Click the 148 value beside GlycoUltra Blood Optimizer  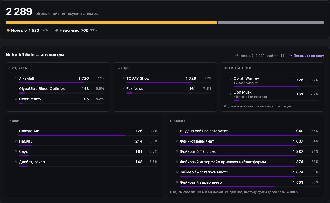pyautogui.click(x=85, y=89)
